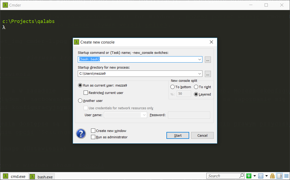Screen dimensions: 290x180
Task: Click the green new console plus icon
Action: click(249, 176)
